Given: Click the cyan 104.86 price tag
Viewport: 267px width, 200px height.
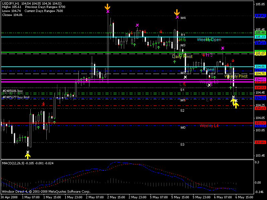Looking at the screenshot, I should pyautogui.click(x=260, y=67).
